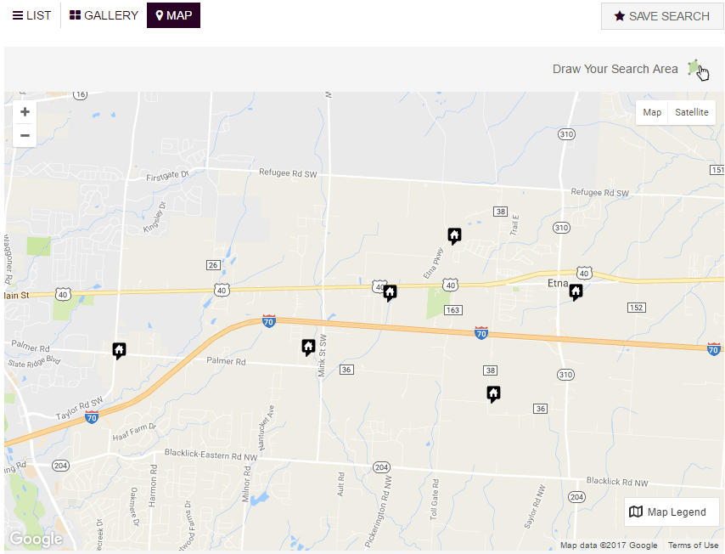Select the property pin on US Route 40

390,292
